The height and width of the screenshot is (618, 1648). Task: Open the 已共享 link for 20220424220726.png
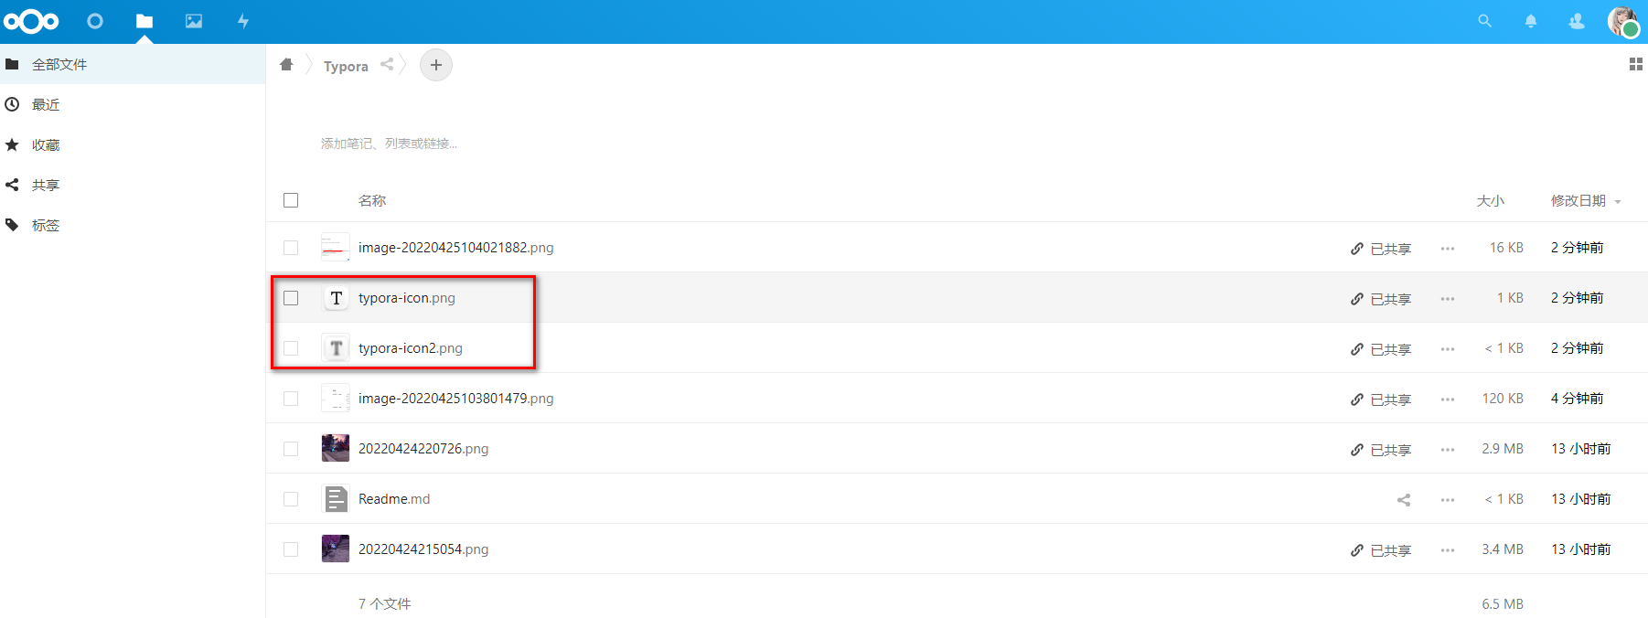(1381, 450)
